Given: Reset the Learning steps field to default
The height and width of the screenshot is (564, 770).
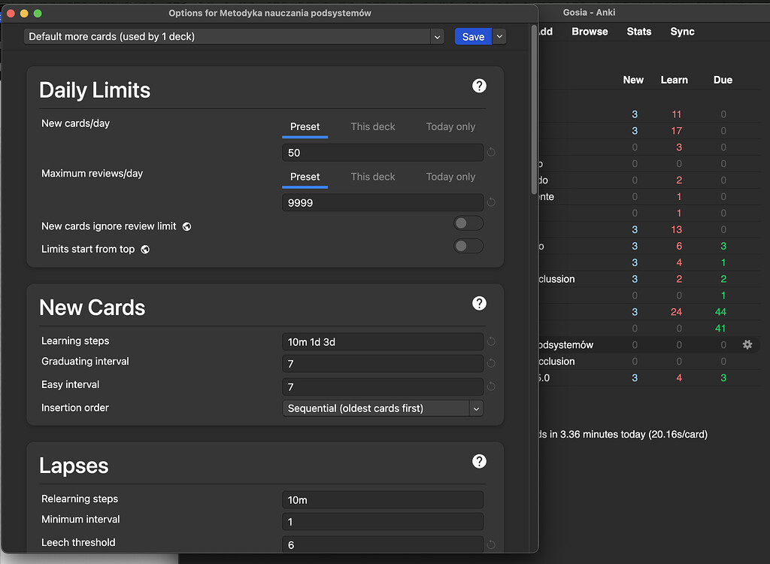Looking at the screenshot, I should point(491,341).
